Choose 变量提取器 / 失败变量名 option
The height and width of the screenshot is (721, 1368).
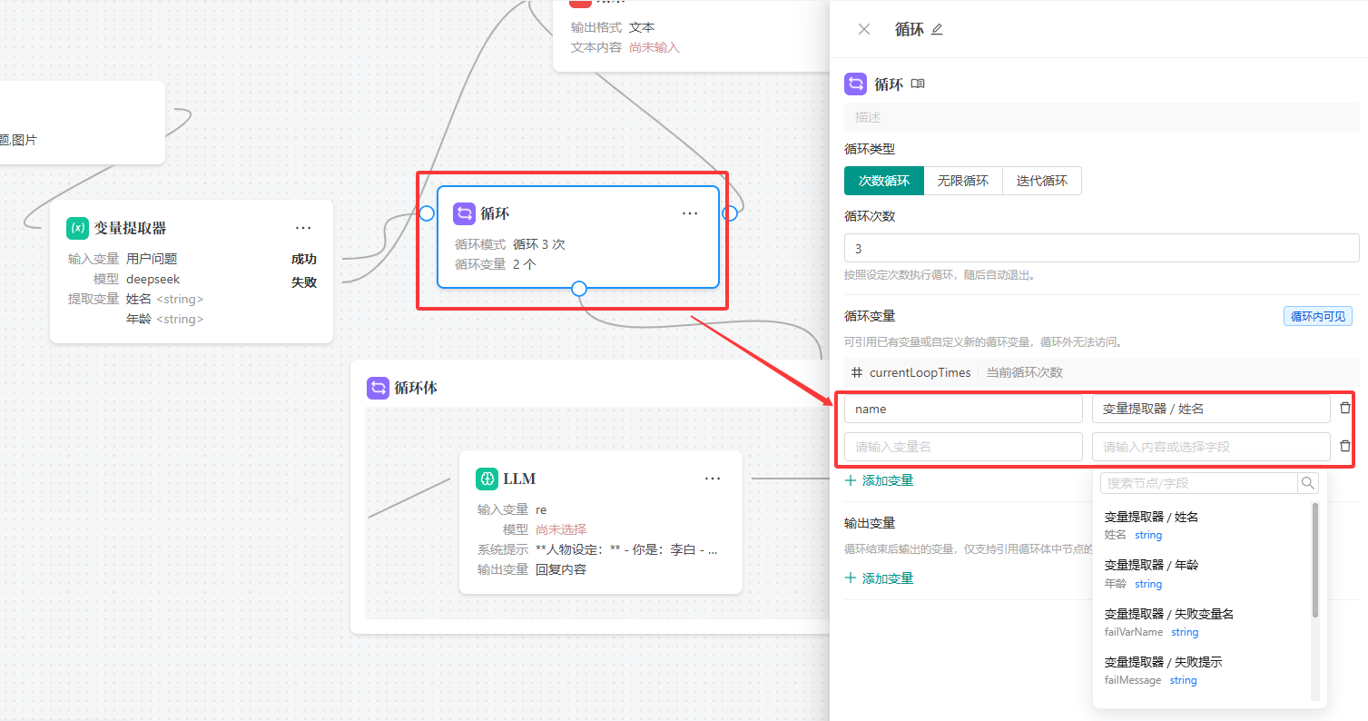pyautogui.click(x=1203, y=622)
